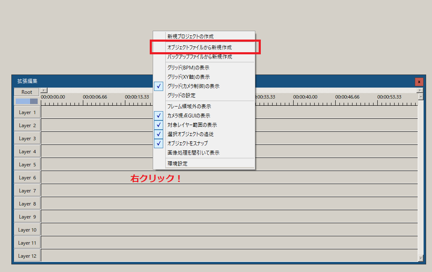Click the Root scene button

pos(26,92)
